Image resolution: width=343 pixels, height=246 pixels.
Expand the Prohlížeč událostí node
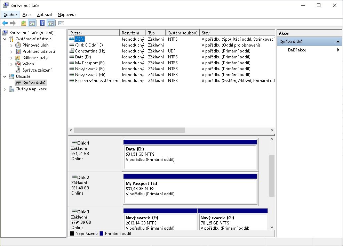click(x=11, y=52)
